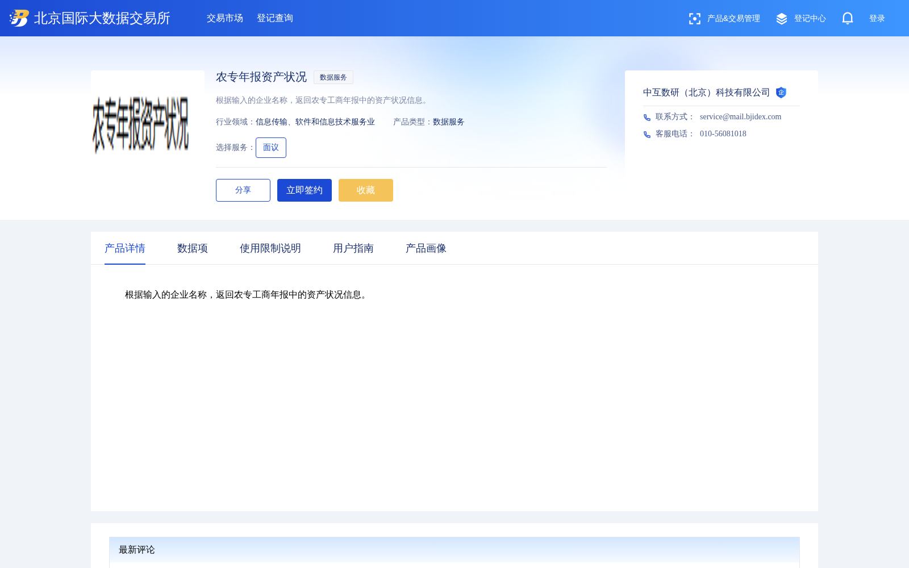Open the 产品&交易管理 scan icon

pos(694,19)
